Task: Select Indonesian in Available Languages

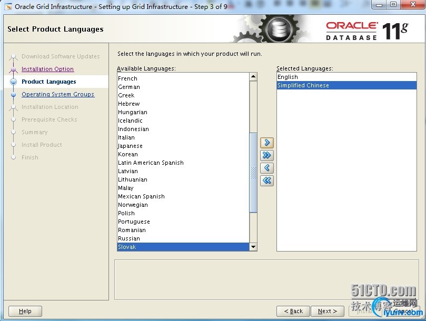Action: [183, 129]
